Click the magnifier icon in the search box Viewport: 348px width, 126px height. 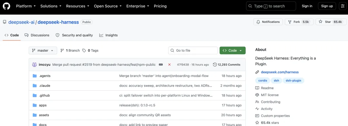pos(250,6)
